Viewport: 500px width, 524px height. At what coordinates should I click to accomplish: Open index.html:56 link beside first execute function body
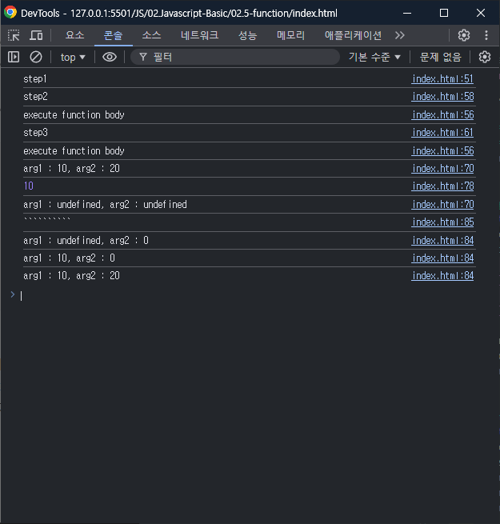442,115
